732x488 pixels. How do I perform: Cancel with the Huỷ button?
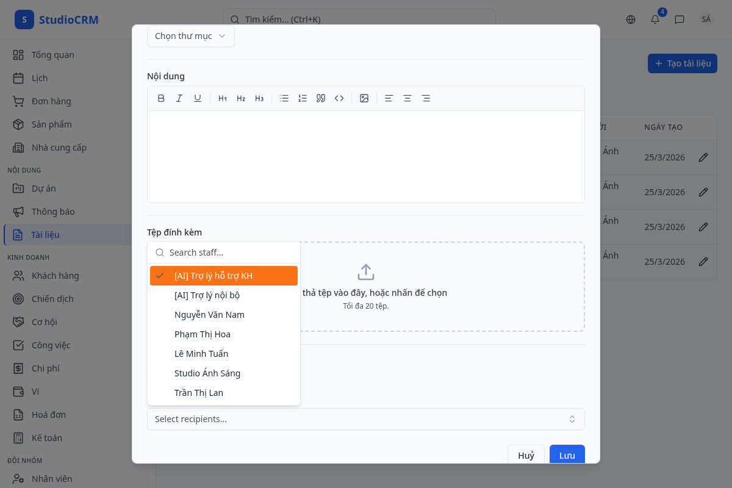click(x=526, y=455)
